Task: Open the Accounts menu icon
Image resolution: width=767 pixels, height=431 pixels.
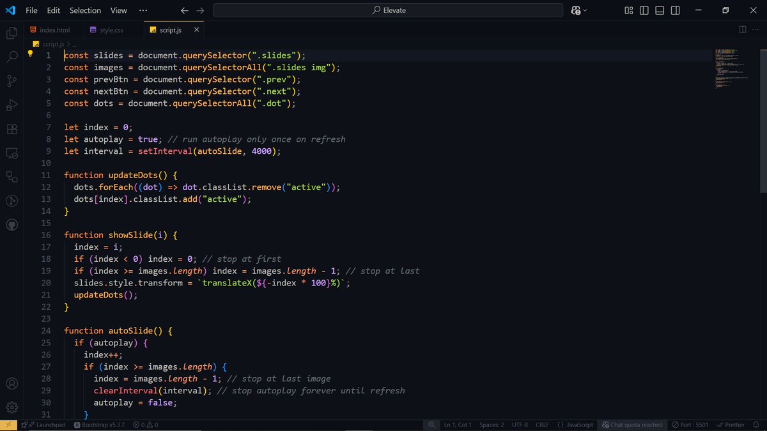Action: pos(12,384)
